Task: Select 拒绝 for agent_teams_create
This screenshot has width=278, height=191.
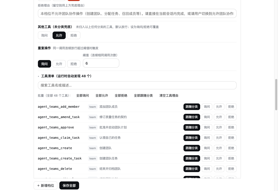Action: click(231, 148)
